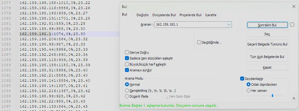Click Tüm Açık Belgelerde Bul

coord(267,57)
